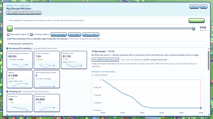Viewport: 213px width, 119px height.
Task: Shrink the plan panel
Action: pos(194,7)
